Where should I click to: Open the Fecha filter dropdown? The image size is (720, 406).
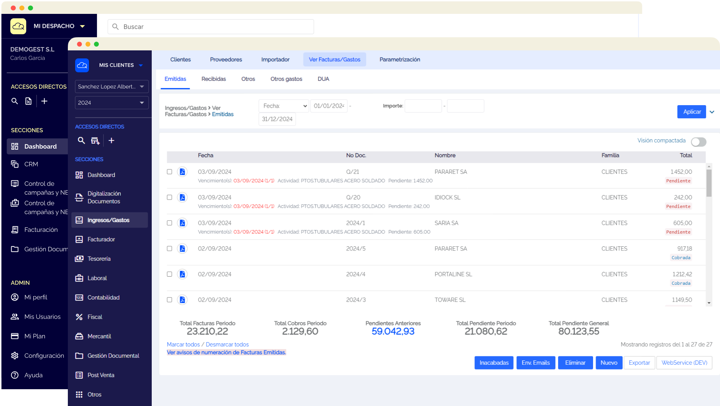[x=284, y=106]
